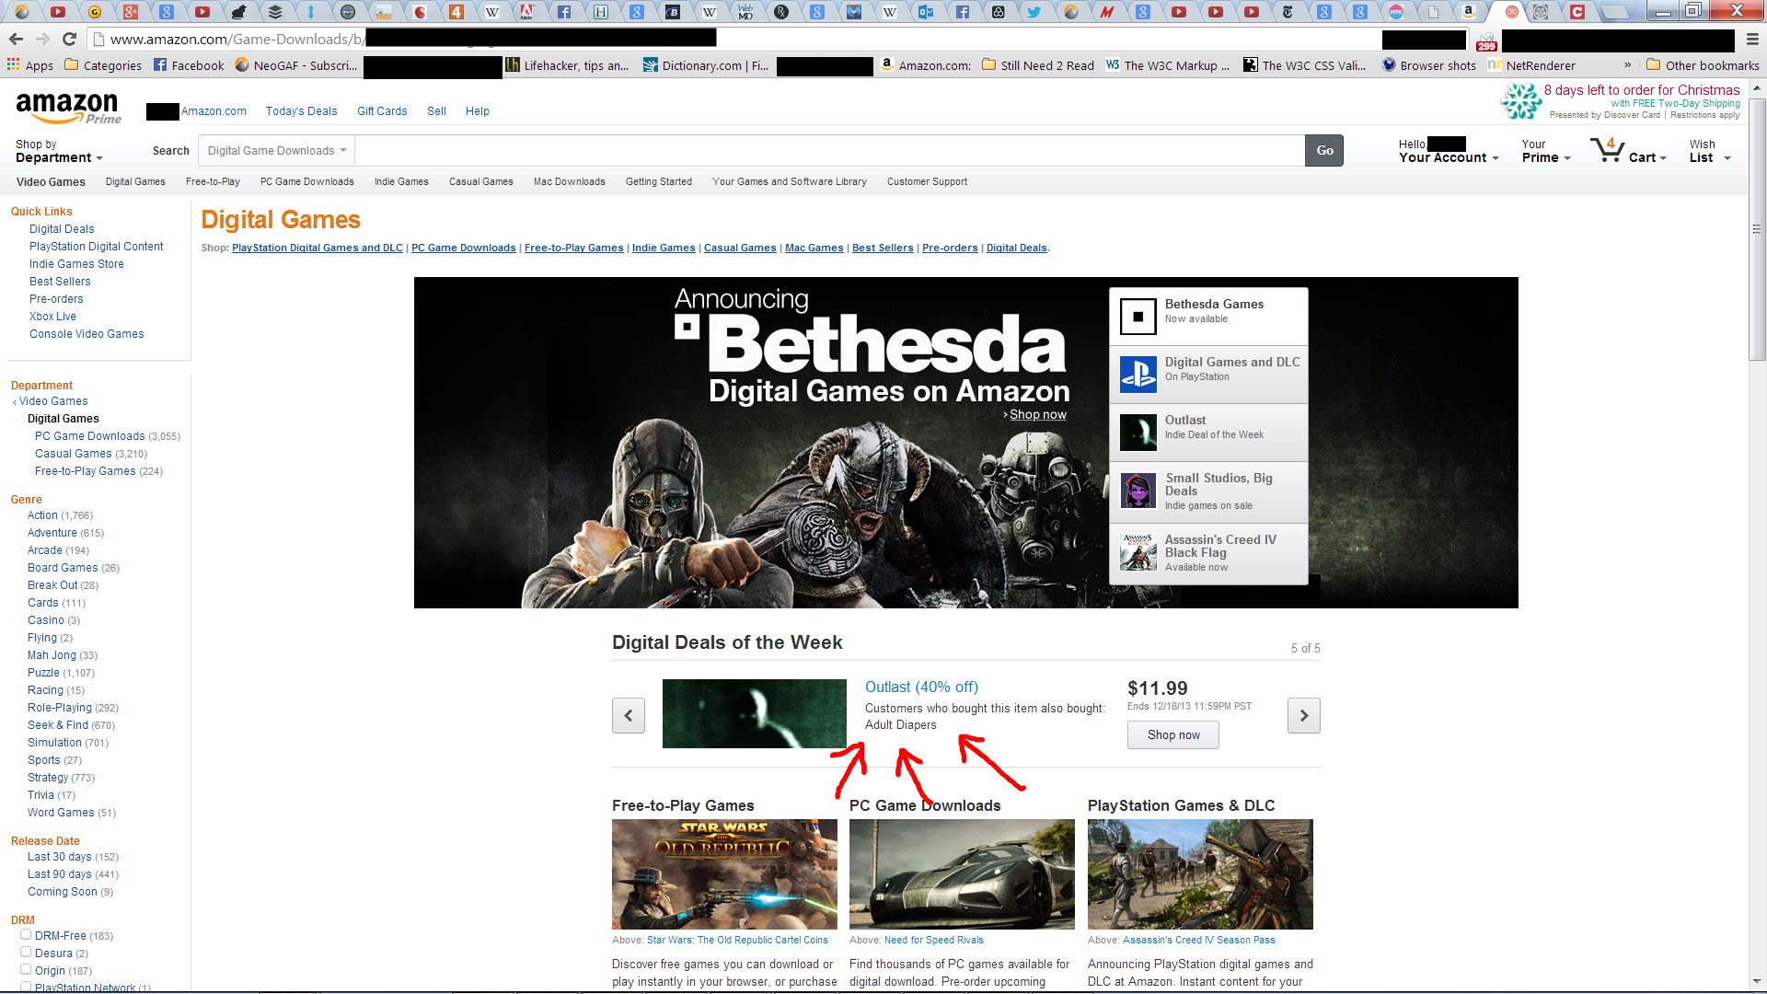Click the Small Studios, Big Deals thumbnail
This screenshot has height=994, width=1767.
[x=1138, y=491]
